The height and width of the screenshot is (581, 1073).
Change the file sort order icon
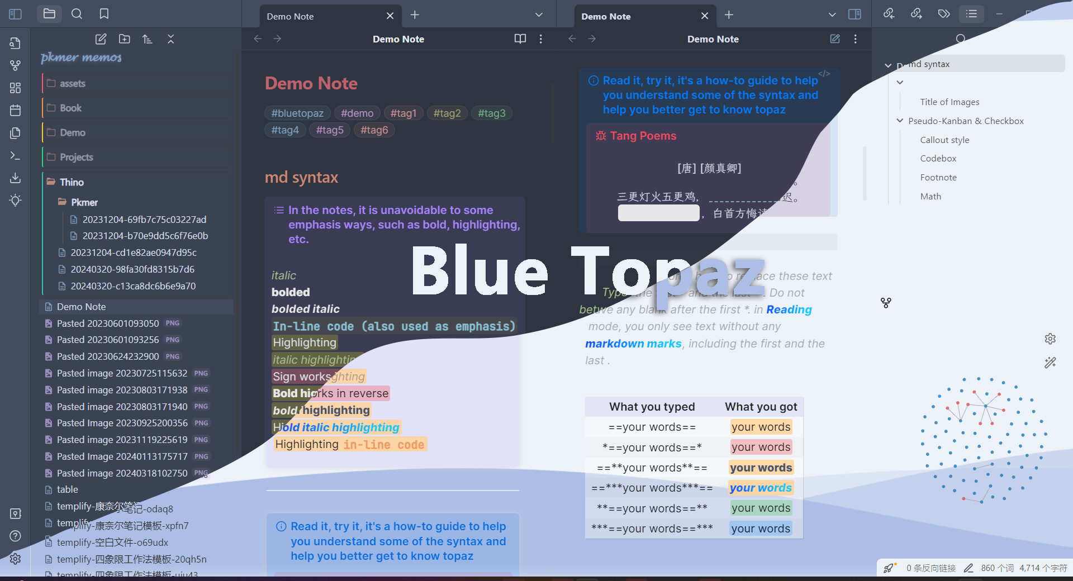click(148, 39)
